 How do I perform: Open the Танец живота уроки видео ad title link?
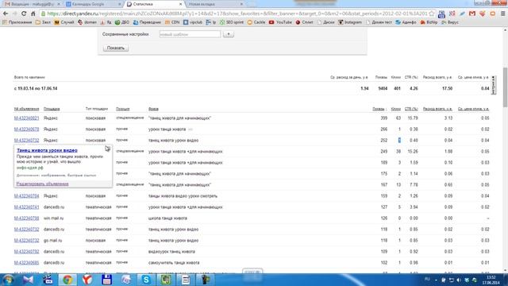[x=47, y=150]
